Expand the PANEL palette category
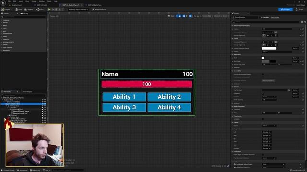 [x=5, y=36]
